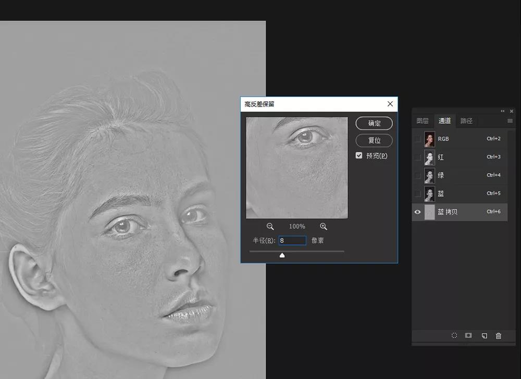Adjust the radius slider handle
Image resolution: width=521 pixels, height=379 pixels.
point(282,255)
